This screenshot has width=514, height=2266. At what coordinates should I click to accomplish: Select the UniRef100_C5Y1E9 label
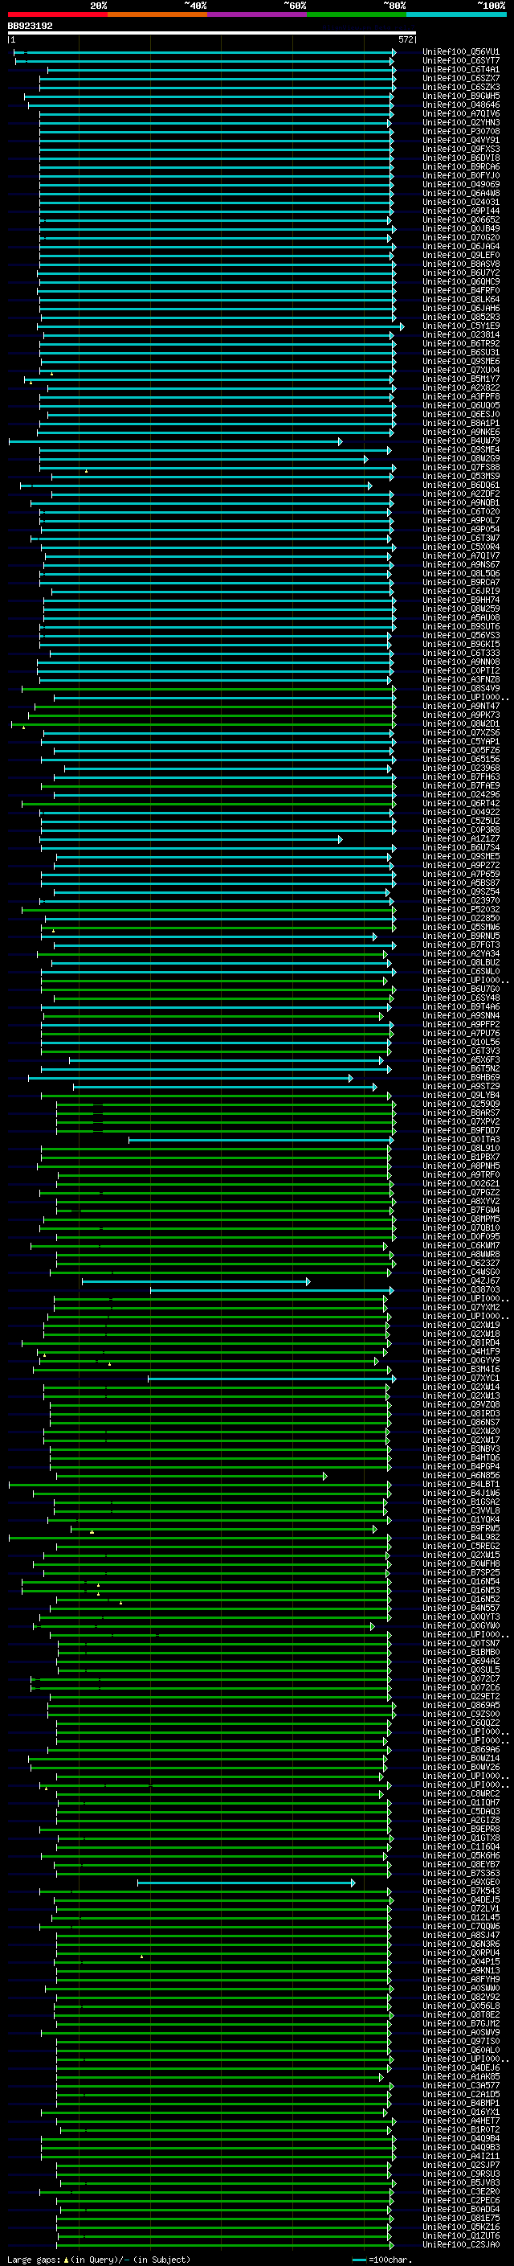(x=460, y=326)
